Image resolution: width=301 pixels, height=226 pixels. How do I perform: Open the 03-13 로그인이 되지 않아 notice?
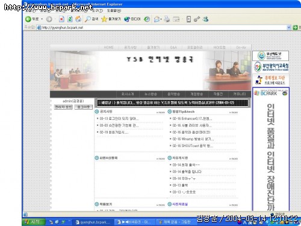tap(119, 119)
